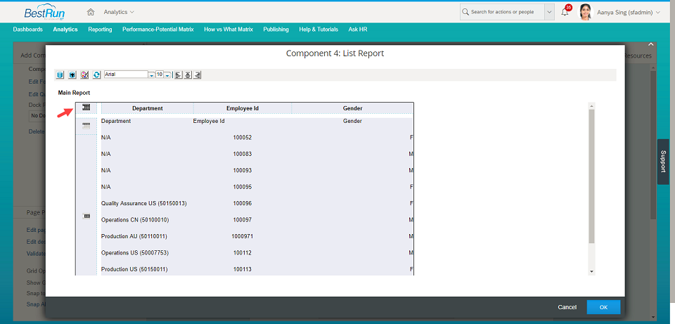Click the Main Report label
This screenshot has height=324, width=675.
click(x=74, y=93)
